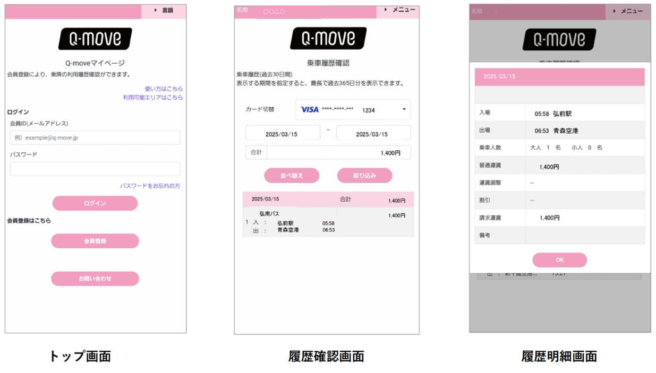Open the 言語 language menu on top screen
This screenshot has height=373, width=656.
[x=164, y=11]
